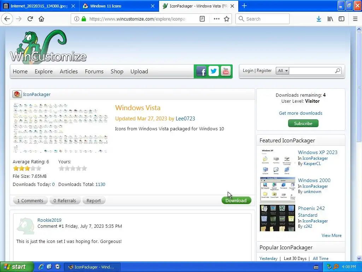Viewport: 362px width, 272px height.
Task: Open Lee0723 author profile link
Action: pos(185,119)
